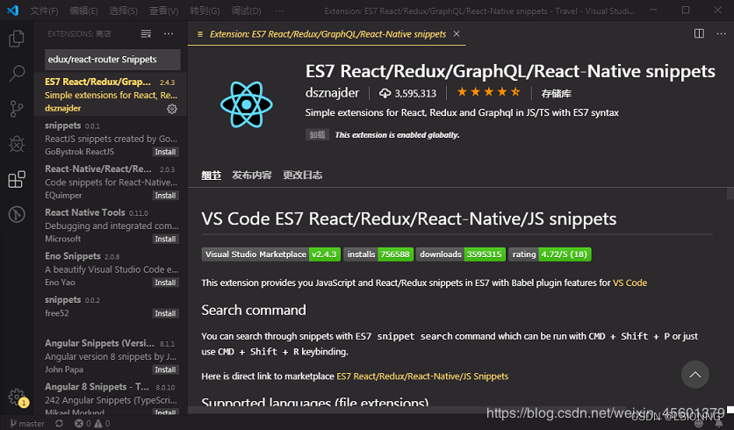This screenshot has width=734, height=430.
Task: Open extensions panel more actions menu
Action: coord(169,33)
